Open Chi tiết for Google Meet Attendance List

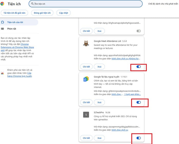(86, 67)
